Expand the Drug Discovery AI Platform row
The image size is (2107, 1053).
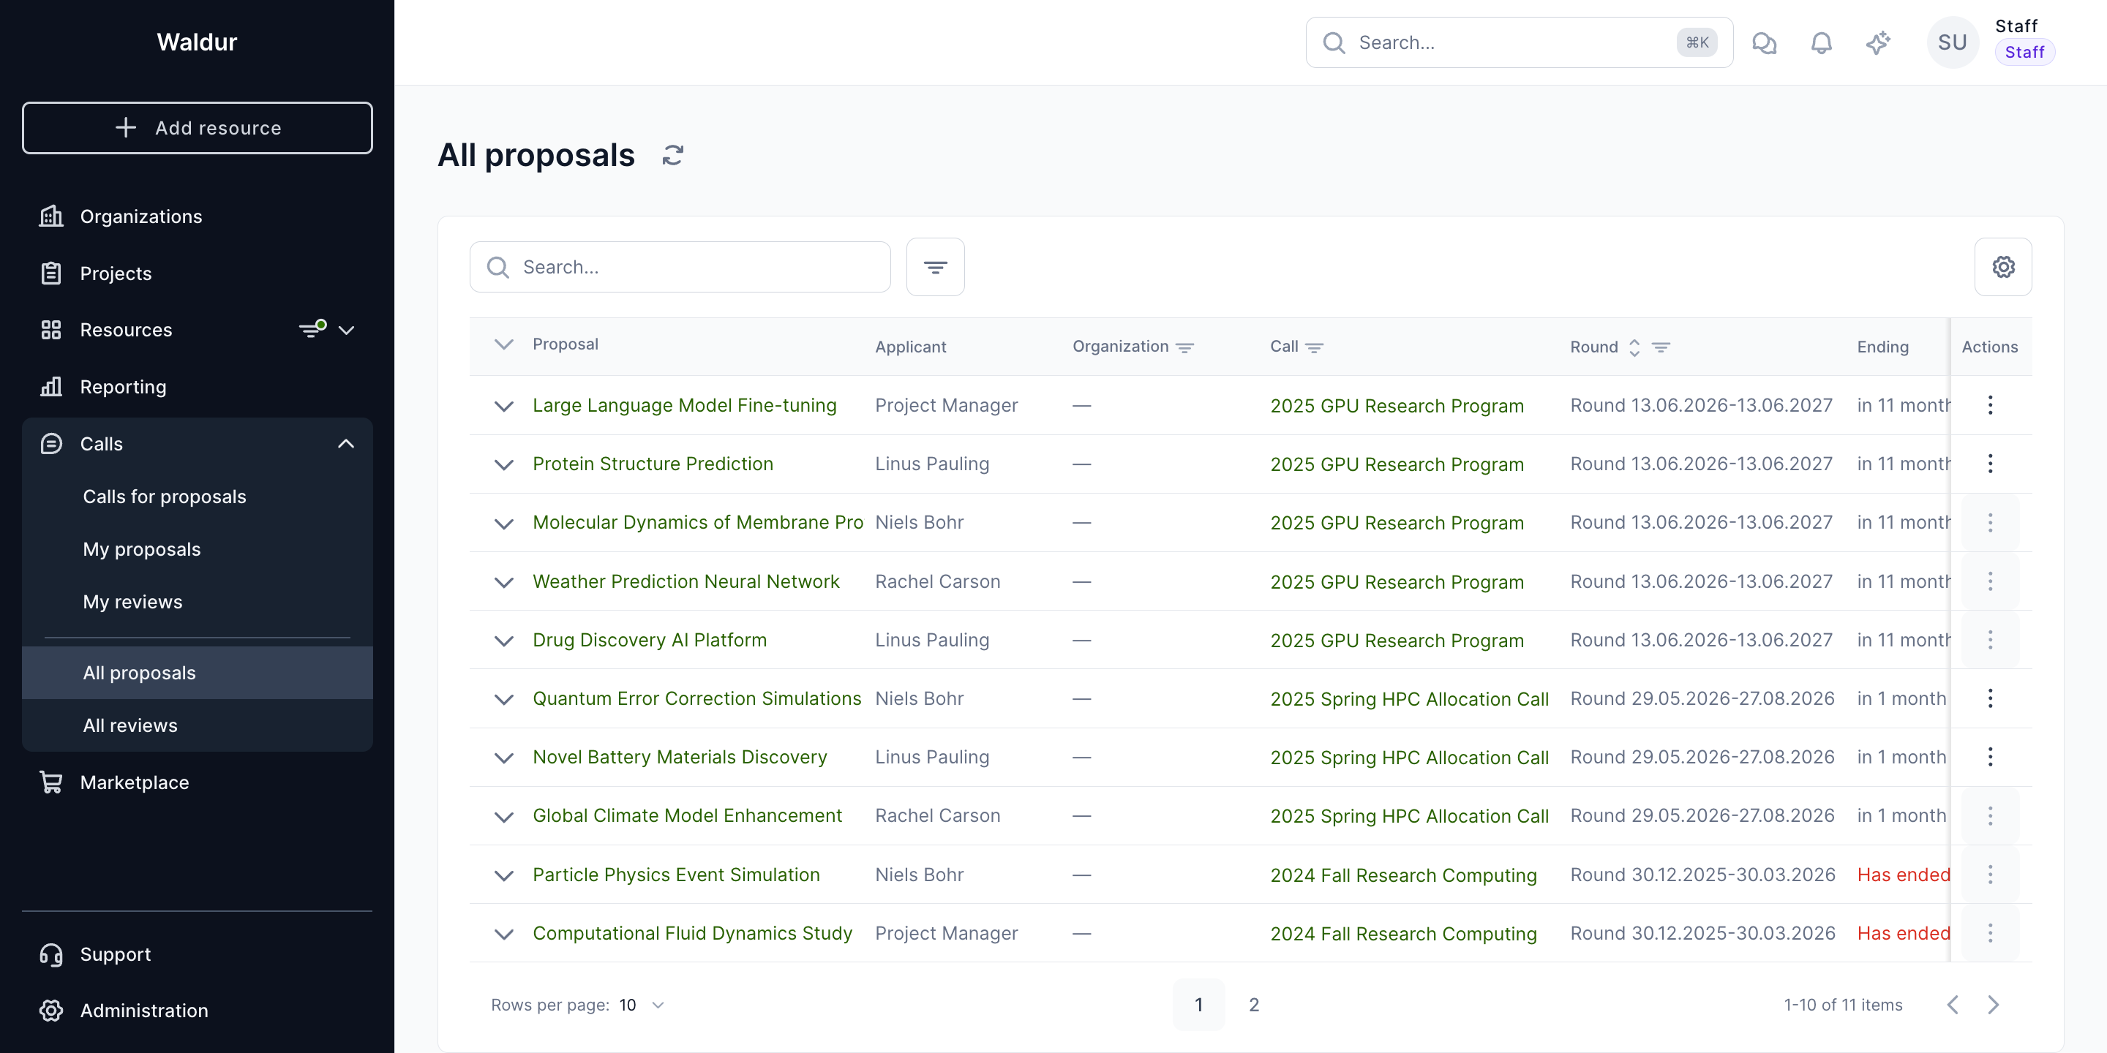504,640
